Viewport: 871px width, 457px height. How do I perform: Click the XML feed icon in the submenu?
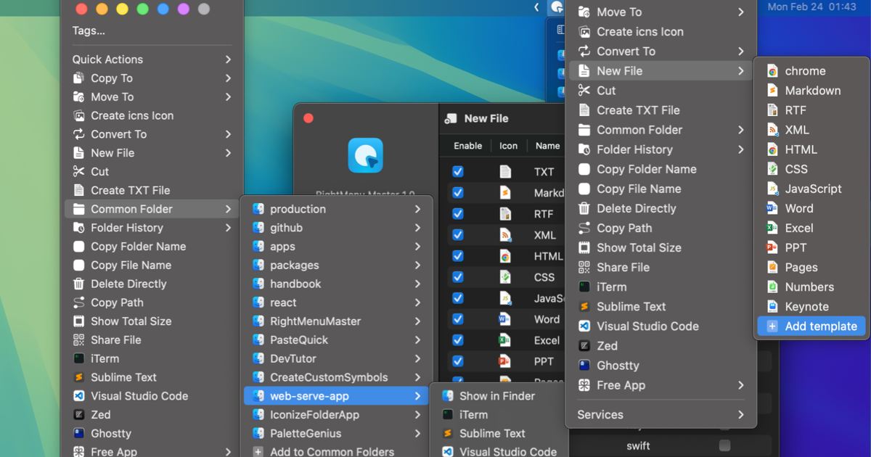coord(772,130)
